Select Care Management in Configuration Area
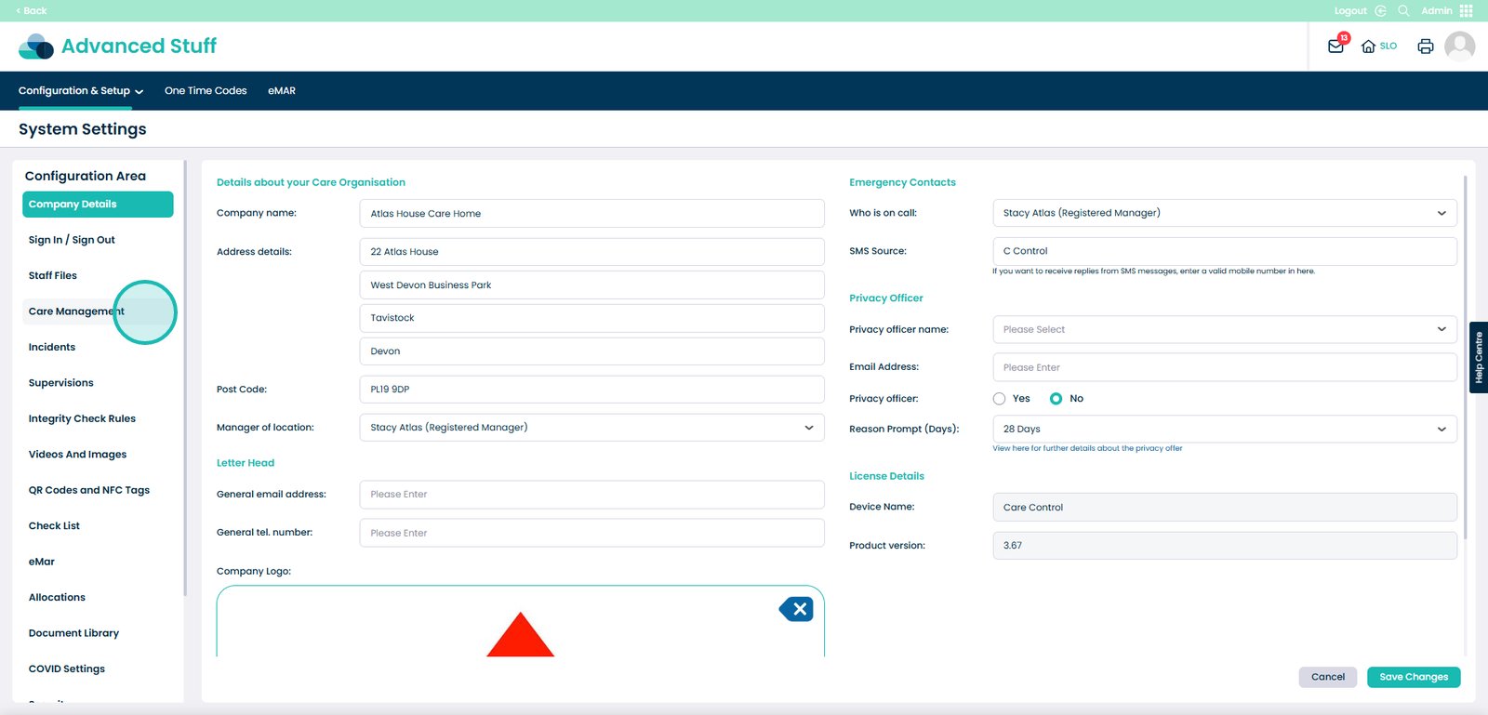The height and width of the screenshot is (715, 1488). [76, 311]
